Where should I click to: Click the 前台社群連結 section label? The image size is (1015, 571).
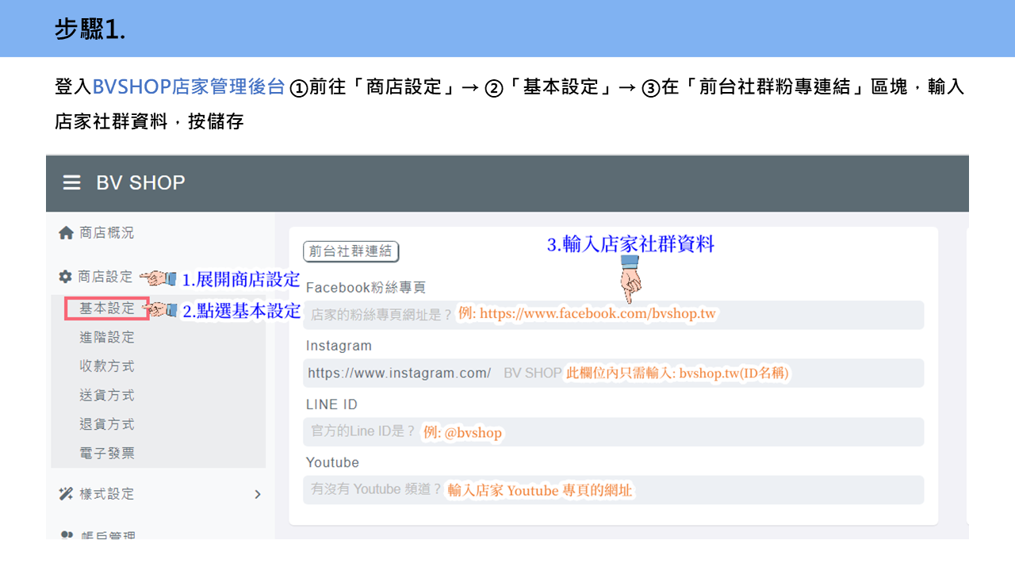(350, 252)
